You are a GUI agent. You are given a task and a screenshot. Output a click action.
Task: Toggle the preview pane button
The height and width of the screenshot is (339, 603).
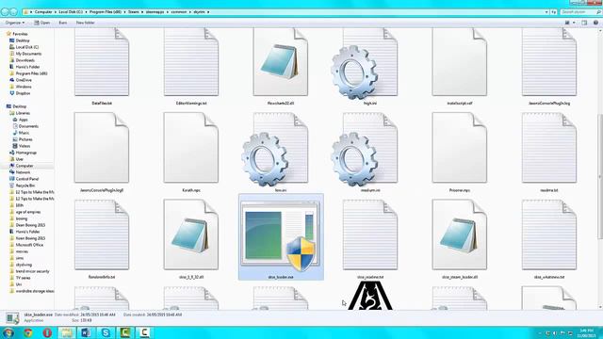tap(584, 23)
